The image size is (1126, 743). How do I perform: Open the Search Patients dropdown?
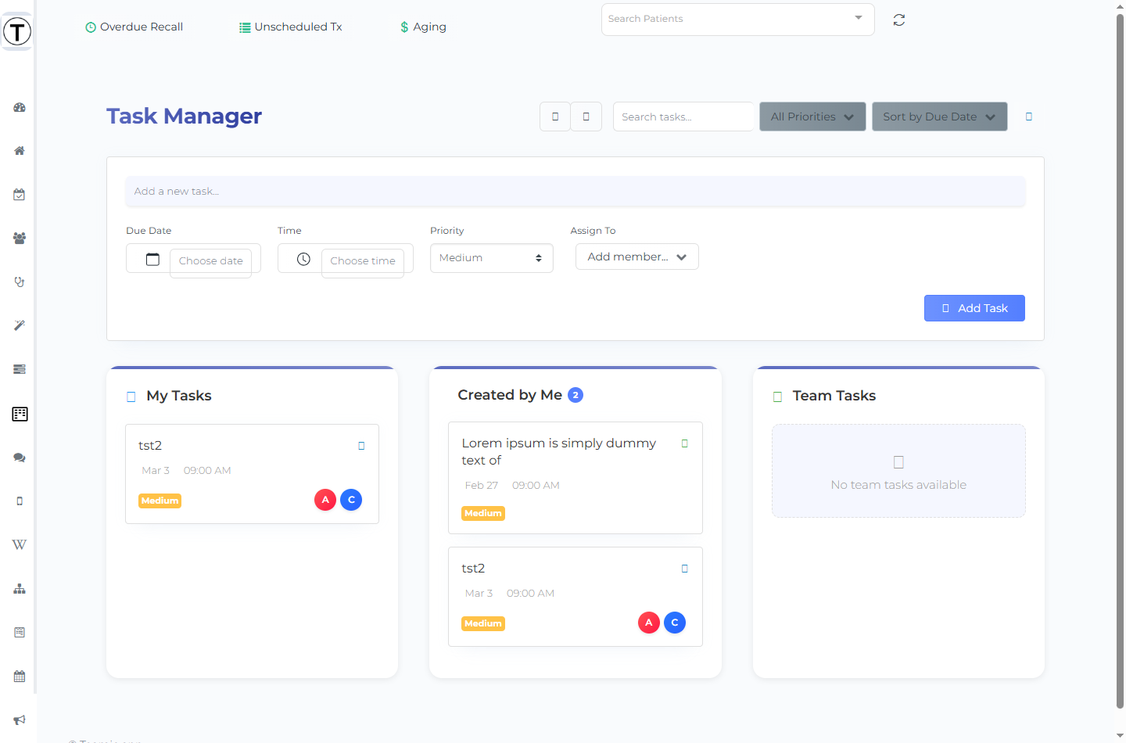(737, 19)
